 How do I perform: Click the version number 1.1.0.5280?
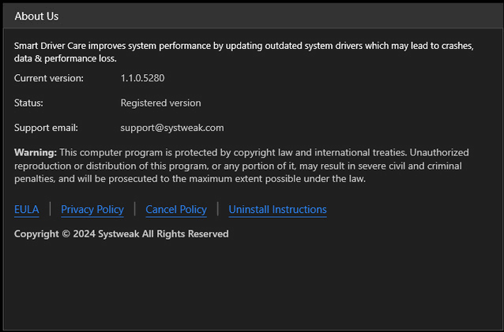[x=142, y=78]
